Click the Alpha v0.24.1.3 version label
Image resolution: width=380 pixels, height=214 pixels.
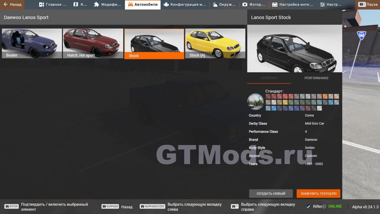click(365, 207)
